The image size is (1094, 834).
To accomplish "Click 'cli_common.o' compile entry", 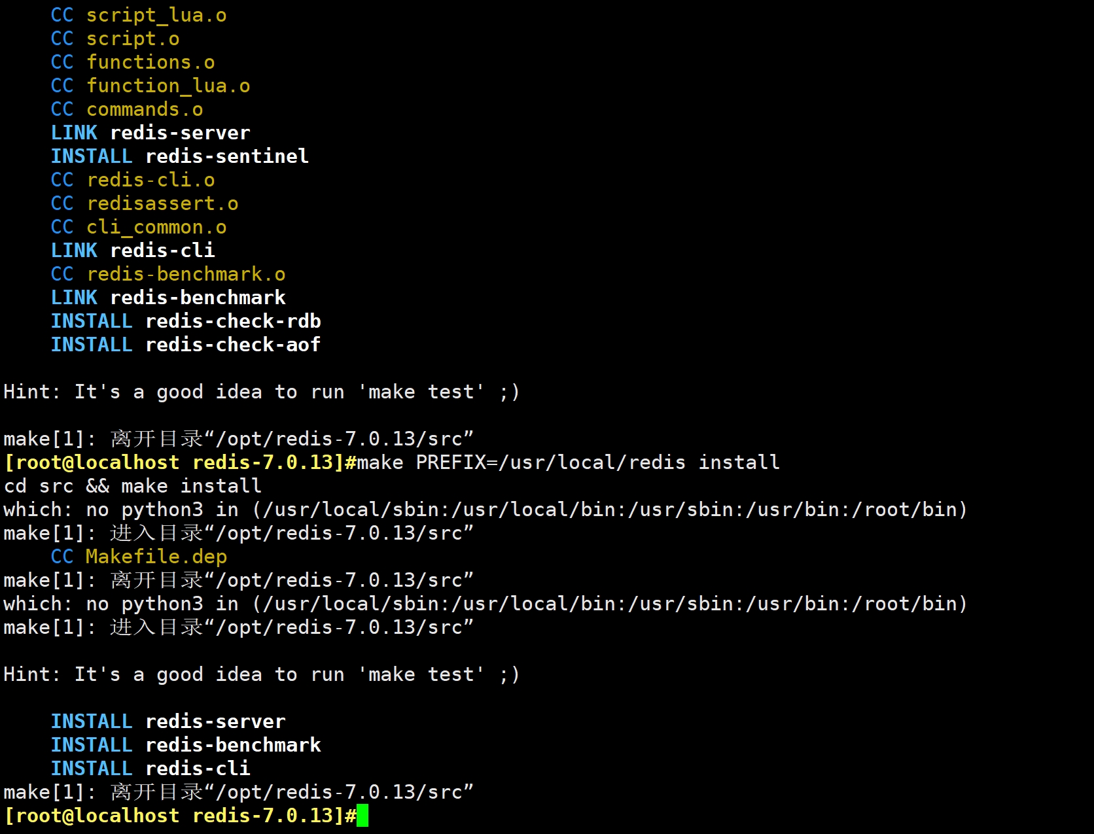I will [156, 227].
